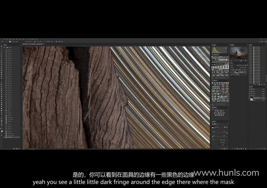This screenshot has width=267, height=188.
Task: Click the histogram warning triangle icon
Action: pyautogui.click(x=226, y=47)
